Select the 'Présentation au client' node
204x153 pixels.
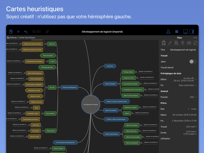point(34,91)
